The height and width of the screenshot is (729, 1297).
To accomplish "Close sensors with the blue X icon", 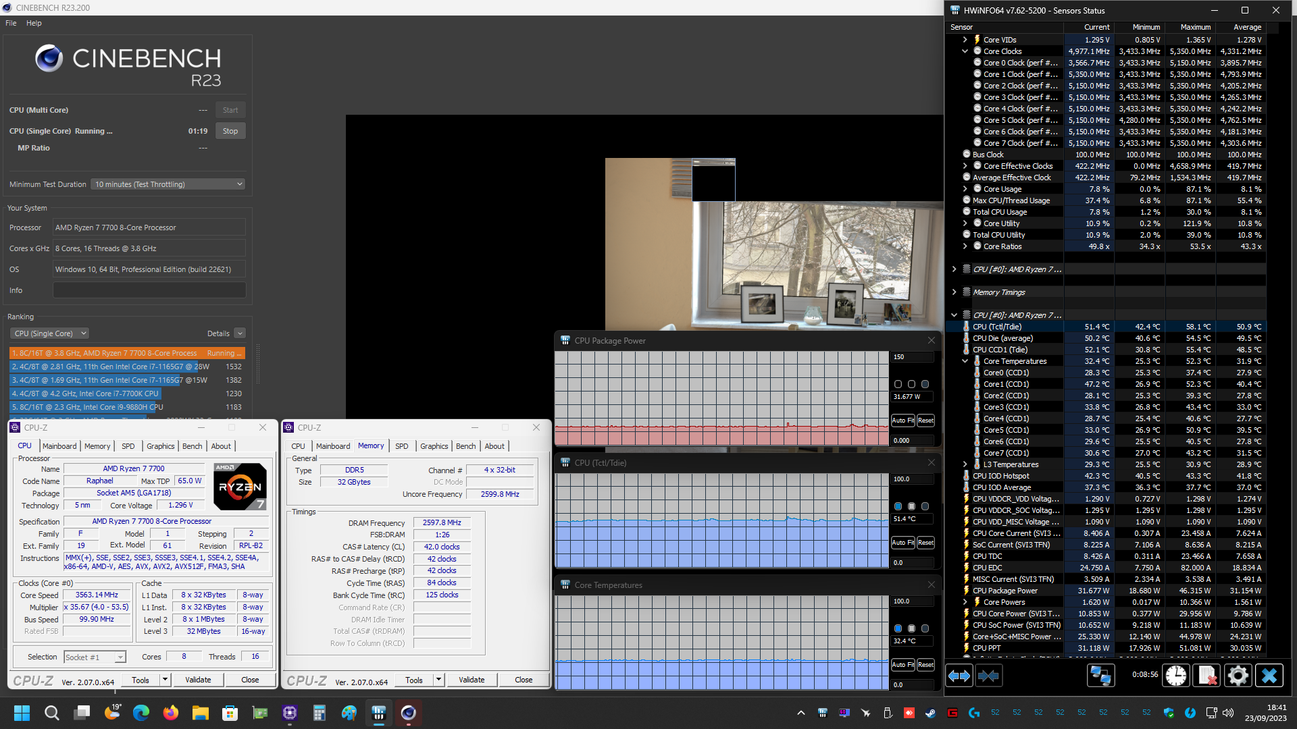I will [x=1269, y=676].
